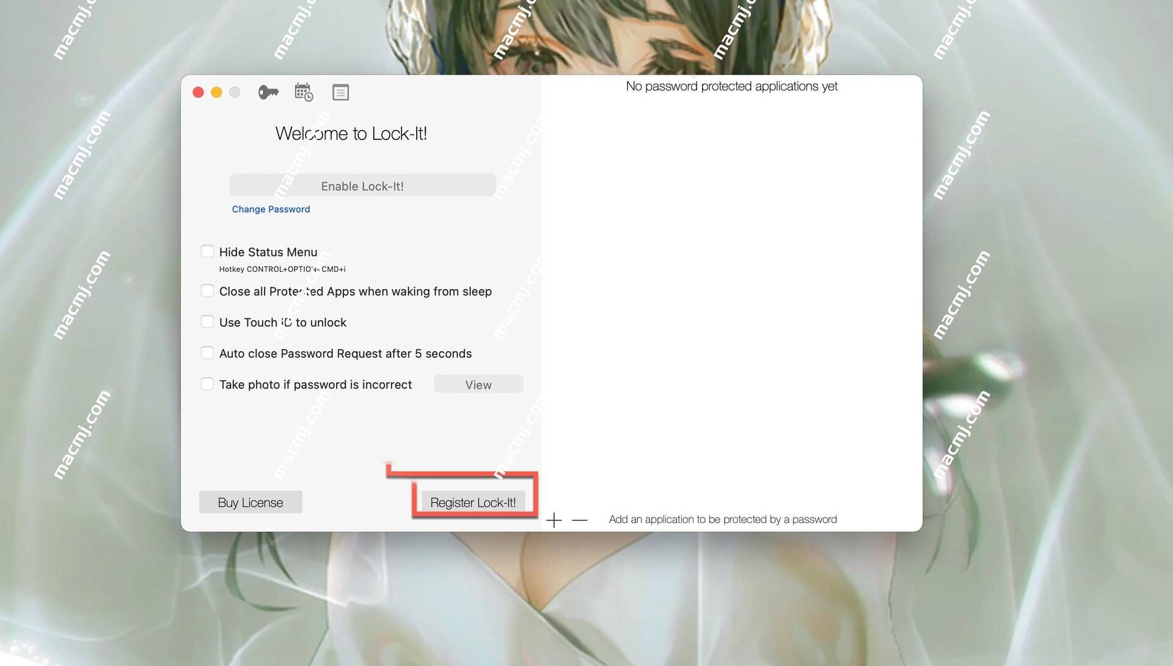
Task: Open the key password tab icon
Action: click(268, 92)
